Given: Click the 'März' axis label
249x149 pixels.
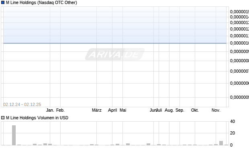Looking at the screenshot, I should tap(97, 110).
